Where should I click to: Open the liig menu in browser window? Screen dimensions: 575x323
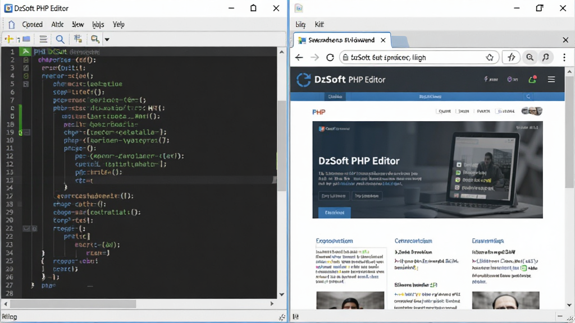[x=300, y=25]
